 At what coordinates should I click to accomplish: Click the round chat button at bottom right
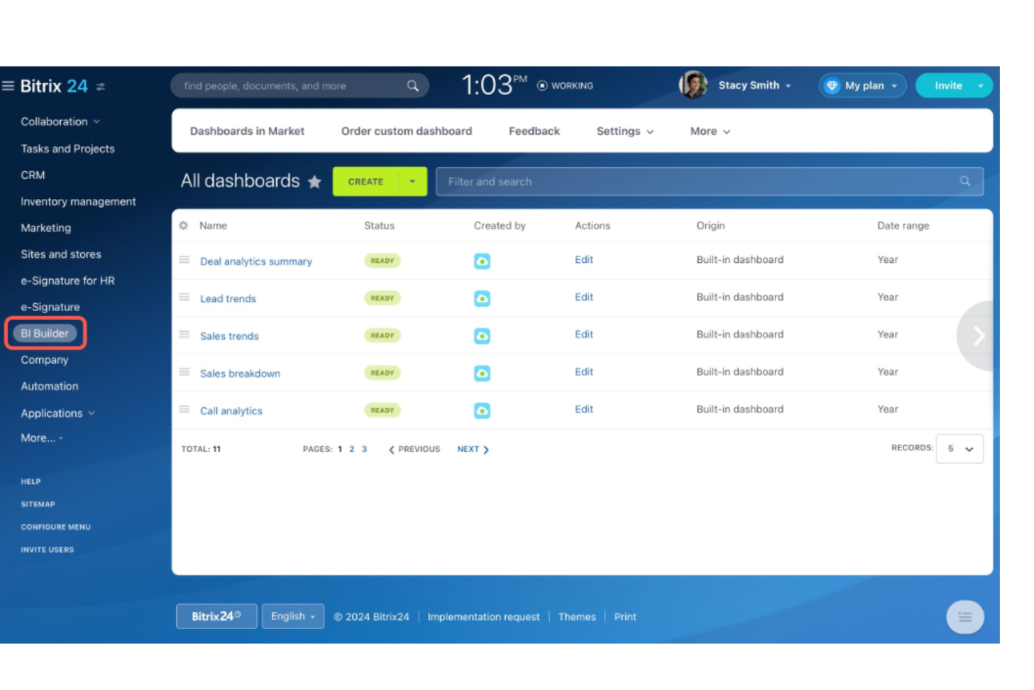pyautogui.click(x=965, y=617)
